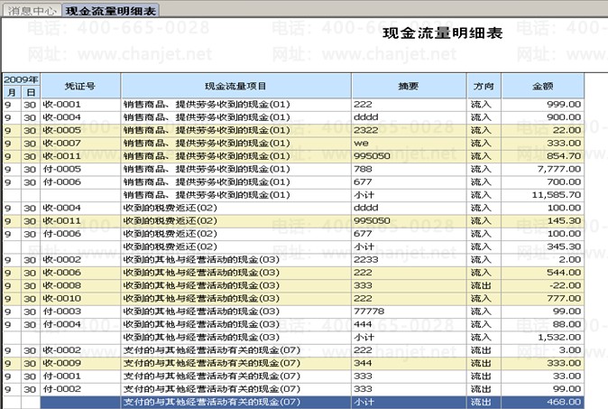Click summary cell 77778
The image size is (608, 409).
pyautogui.click(x=409, y=311)
